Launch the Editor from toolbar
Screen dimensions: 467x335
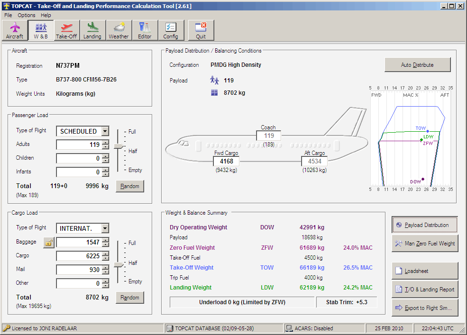(x=145, y=31)
